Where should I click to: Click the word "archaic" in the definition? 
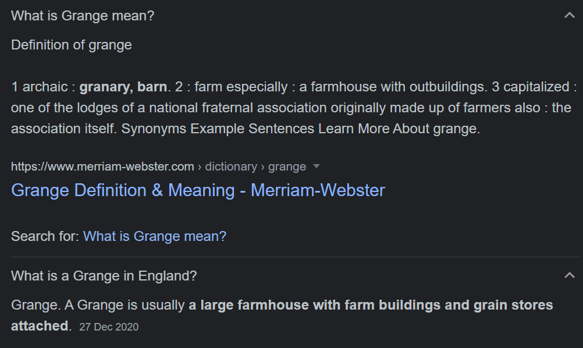click(x=45, y=87)
